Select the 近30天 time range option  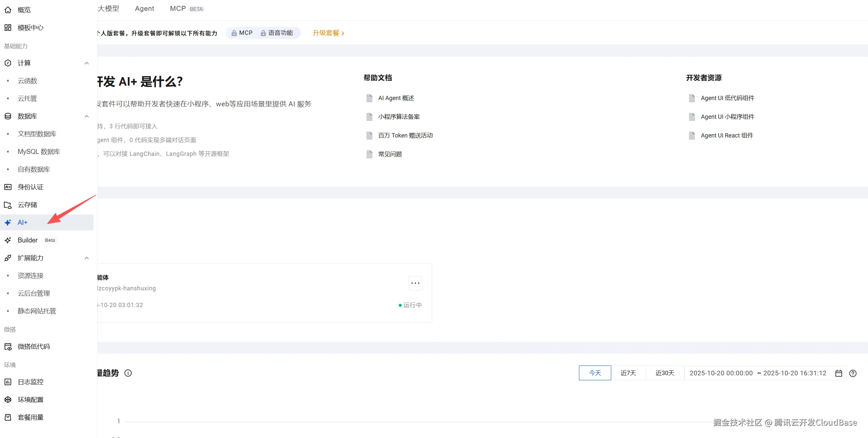[x=665, y=373]
